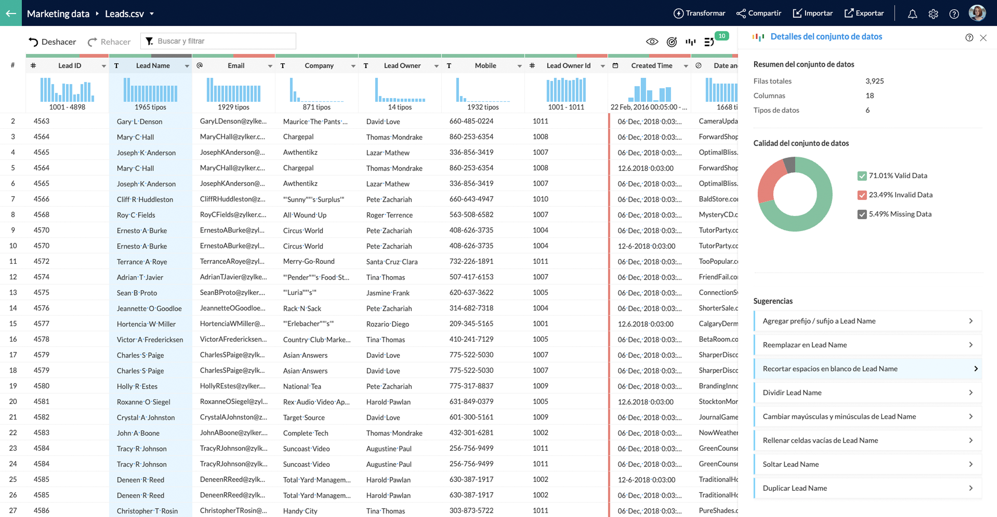Click help icon in details panel
Viewport: 997px width, 517px height.
coord(969,38)
